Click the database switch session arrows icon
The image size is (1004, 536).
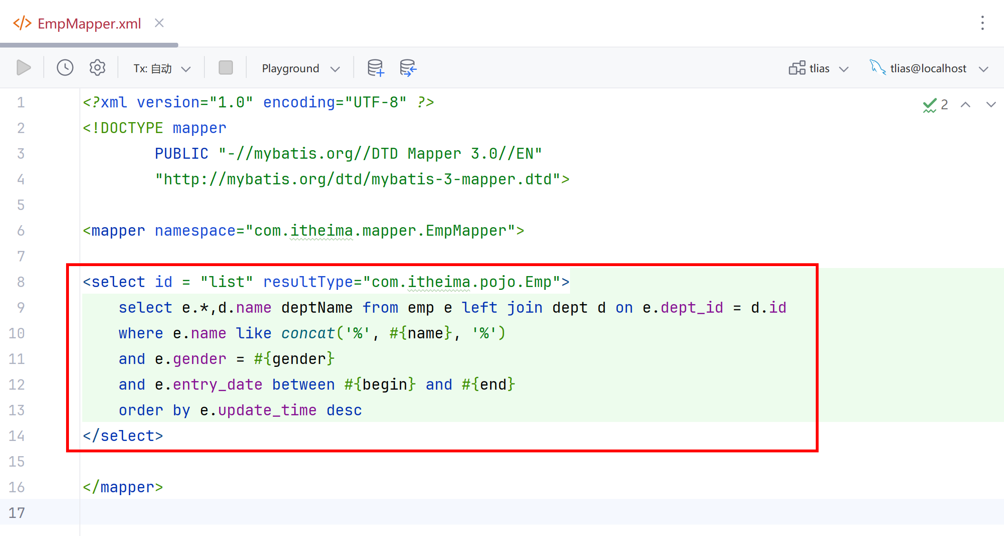click(x=408, y=68)
